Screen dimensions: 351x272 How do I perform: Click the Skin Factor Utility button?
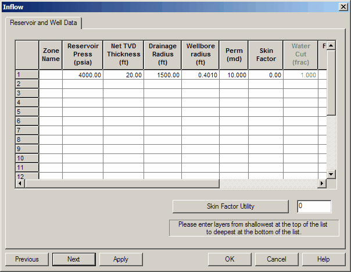pos(231,206)
